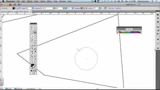This screenshot has height=90, width=160.
Task: Select the Rotate tool
Action: point(32,43)
